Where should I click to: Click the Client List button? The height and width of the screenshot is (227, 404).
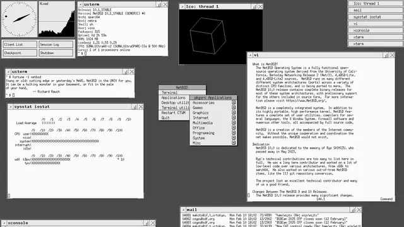coord(20,45)
